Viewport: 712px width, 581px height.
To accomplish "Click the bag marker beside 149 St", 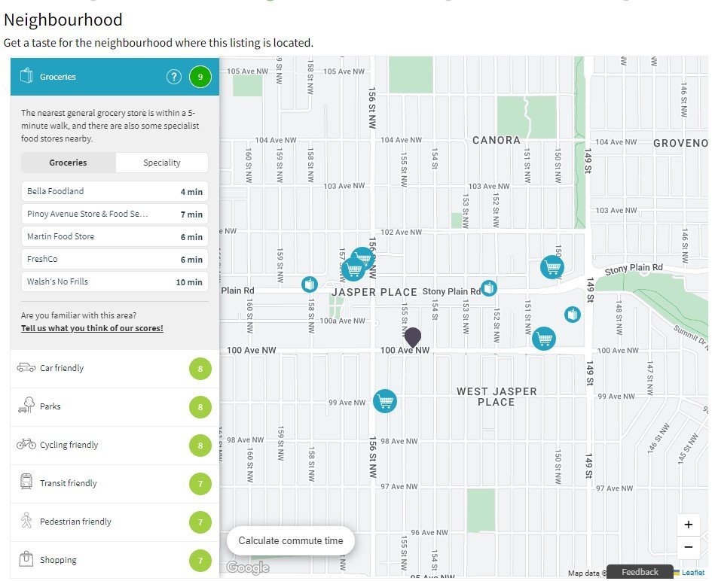I will [573, 315].
